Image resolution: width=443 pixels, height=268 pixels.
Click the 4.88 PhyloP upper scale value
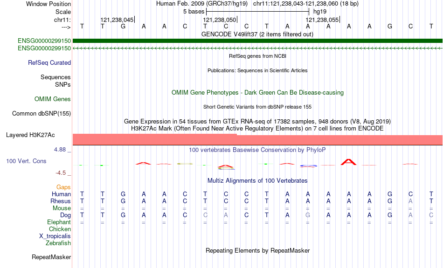60,150
